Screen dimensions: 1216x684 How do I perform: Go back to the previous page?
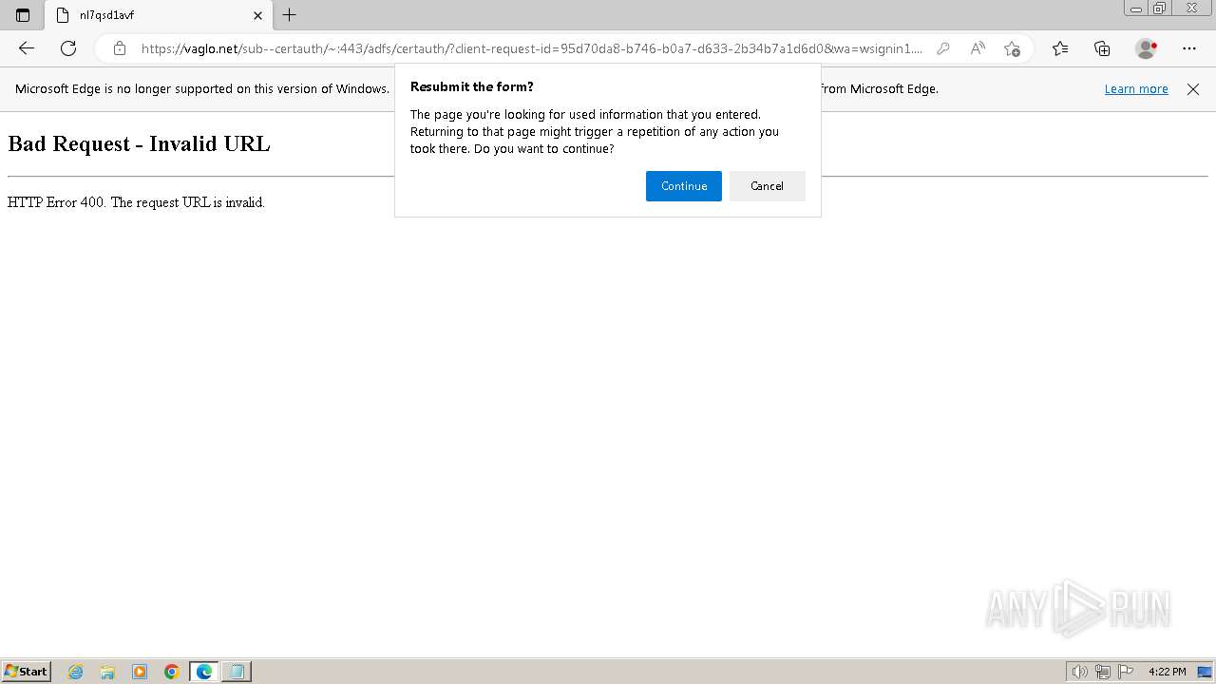[x=27, y=48]
